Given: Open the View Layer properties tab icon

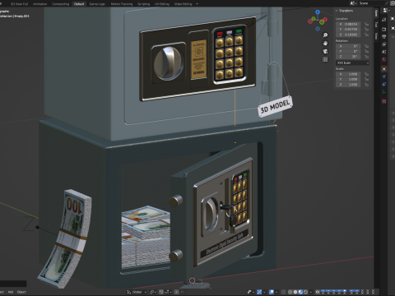Looking at the screenshot, I should click(384, 44).
